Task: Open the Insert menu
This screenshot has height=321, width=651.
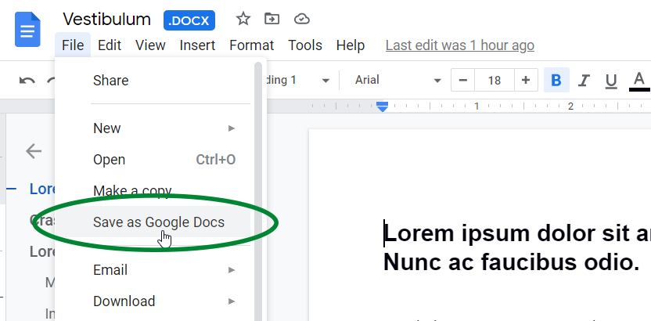Action: point(197,45)
